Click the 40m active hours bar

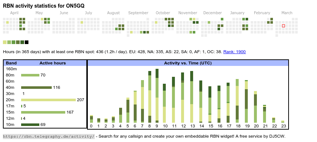pos(36,87)
